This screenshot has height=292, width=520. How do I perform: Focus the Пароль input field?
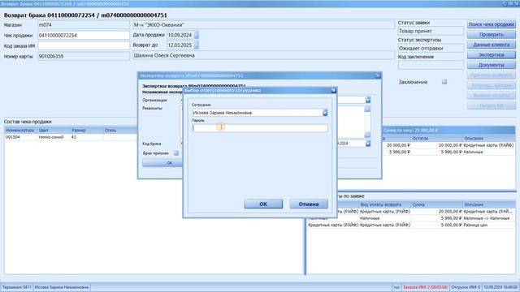(260, 128)
